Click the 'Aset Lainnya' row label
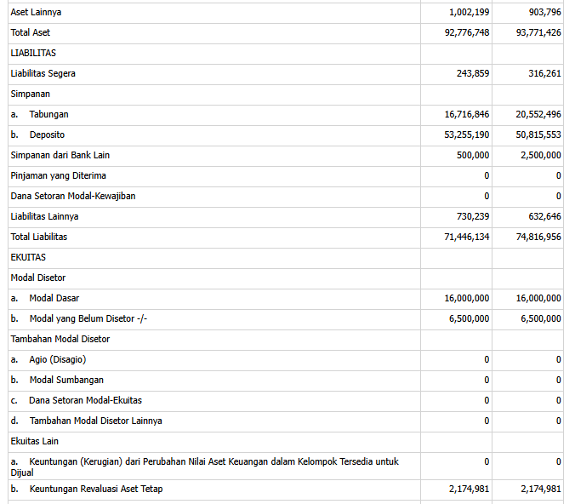The width and height of the screenshot is (575, 504). point(36,13)
